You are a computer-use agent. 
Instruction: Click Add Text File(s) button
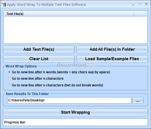[x=39, y=49]
